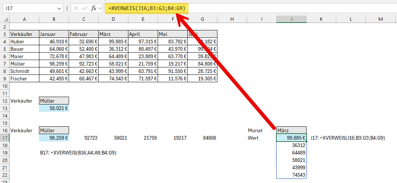Select the active cell showing 99.885 €
Image resolution: width=397 pixels, height=183 pixels.
point(291,138)
